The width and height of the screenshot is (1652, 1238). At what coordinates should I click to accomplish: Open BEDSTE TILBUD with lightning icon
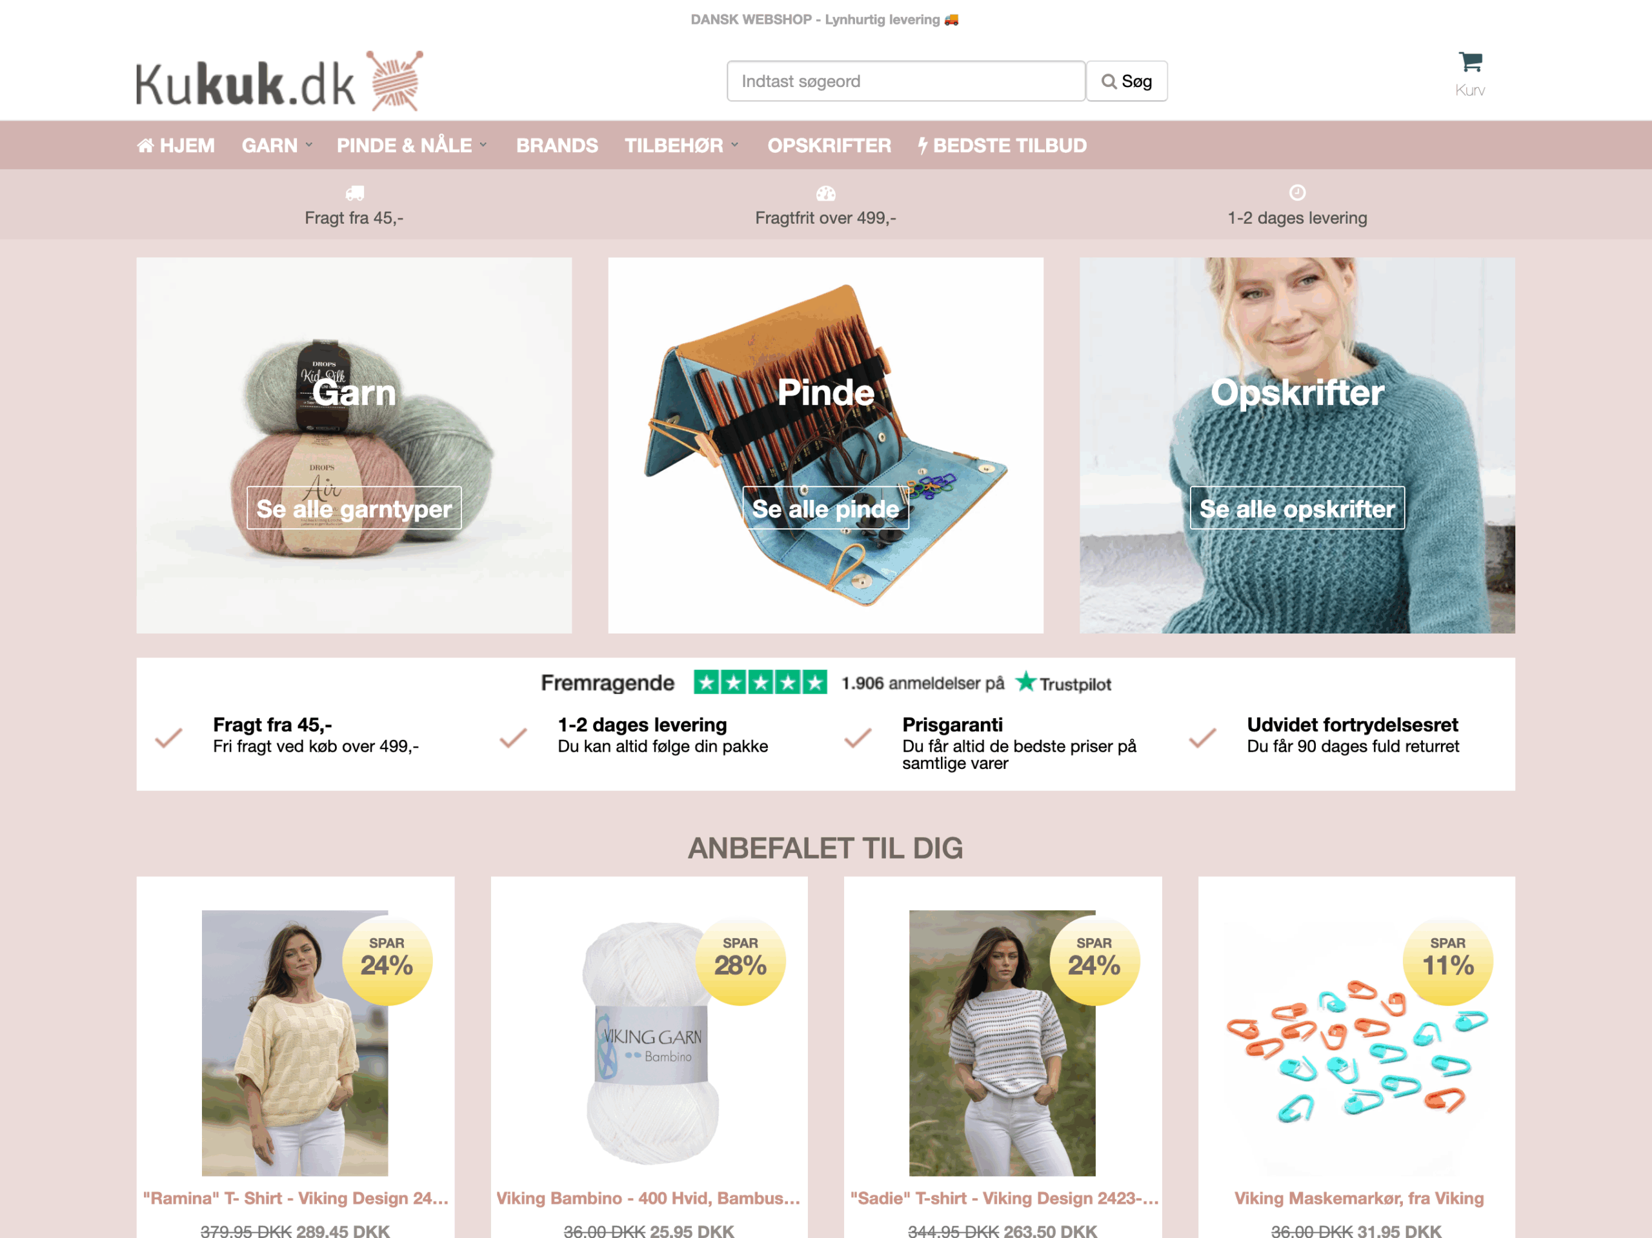tap(1002, 146)
